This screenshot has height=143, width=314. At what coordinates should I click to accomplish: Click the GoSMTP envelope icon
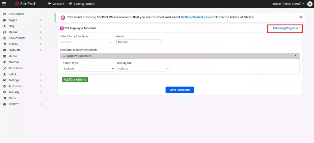4,104
